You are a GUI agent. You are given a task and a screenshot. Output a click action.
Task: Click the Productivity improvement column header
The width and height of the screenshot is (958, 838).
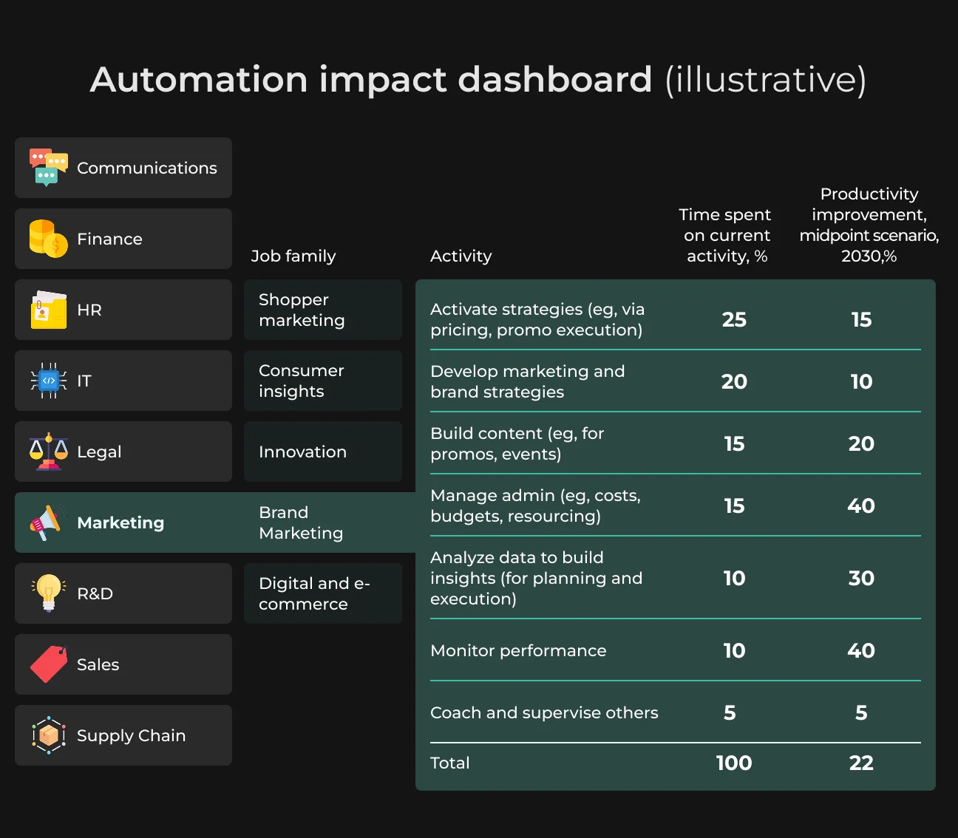(x=869, y=225)
